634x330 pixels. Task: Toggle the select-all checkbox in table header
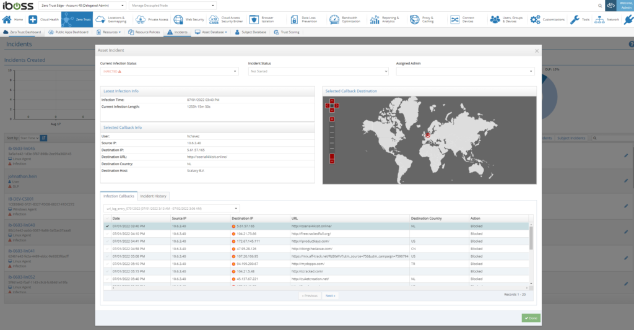pyautogui.click(x=107, y=219)
